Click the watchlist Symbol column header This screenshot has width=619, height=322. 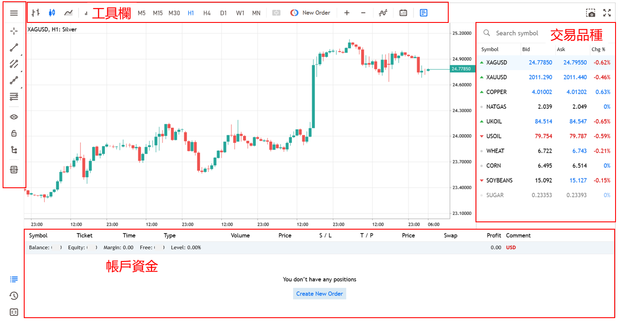coord(490,49)
